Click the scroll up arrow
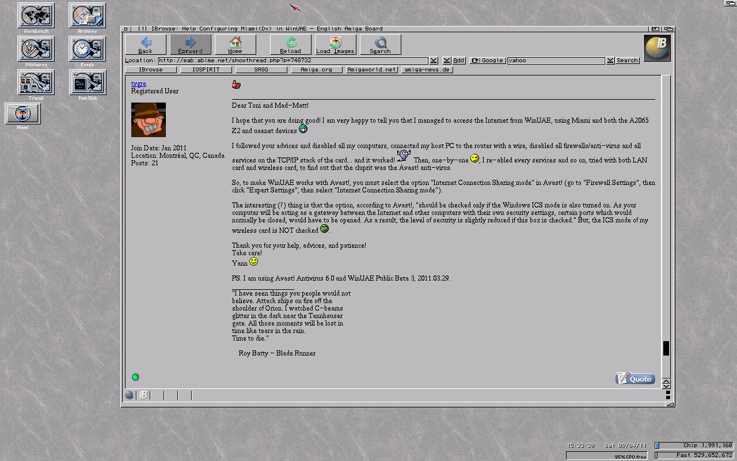The image size is (737, 461). pos(666,380)
